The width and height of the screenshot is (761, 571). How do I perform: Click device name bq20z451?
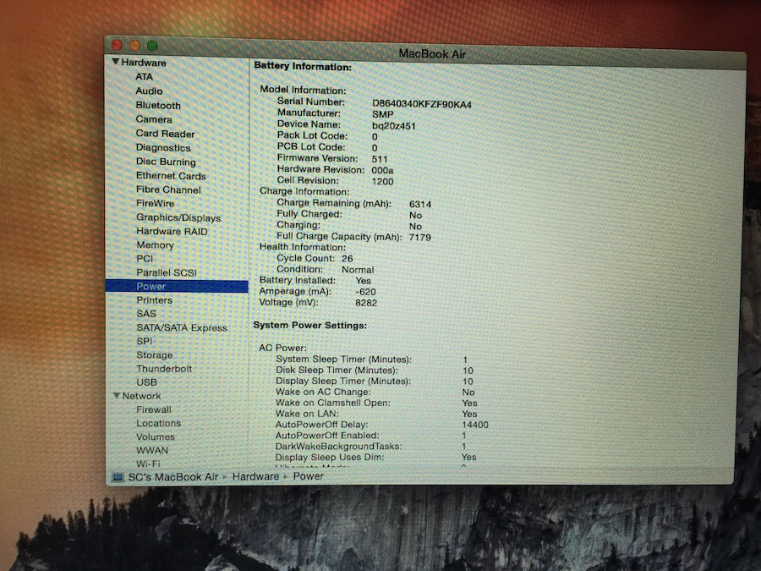click(393, 126)
